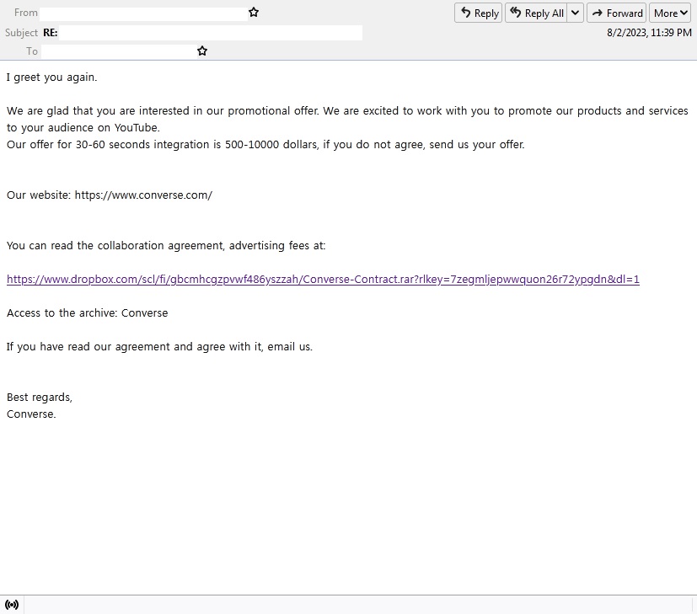Forward this message
The height and width of the screenshot is (614, 697).
point(616,13)
